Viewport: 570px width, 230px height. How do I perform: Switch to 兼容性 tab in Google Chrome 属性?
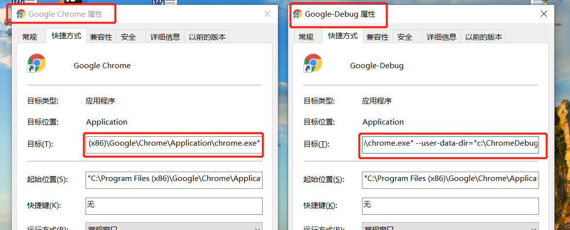point(101,37)
